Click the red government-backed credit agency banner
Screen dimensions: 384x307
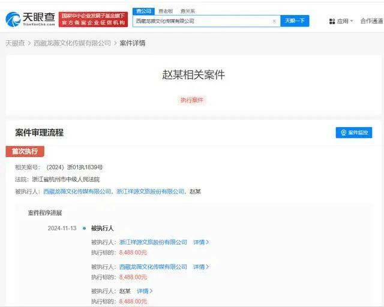click(x=94, y=19)
